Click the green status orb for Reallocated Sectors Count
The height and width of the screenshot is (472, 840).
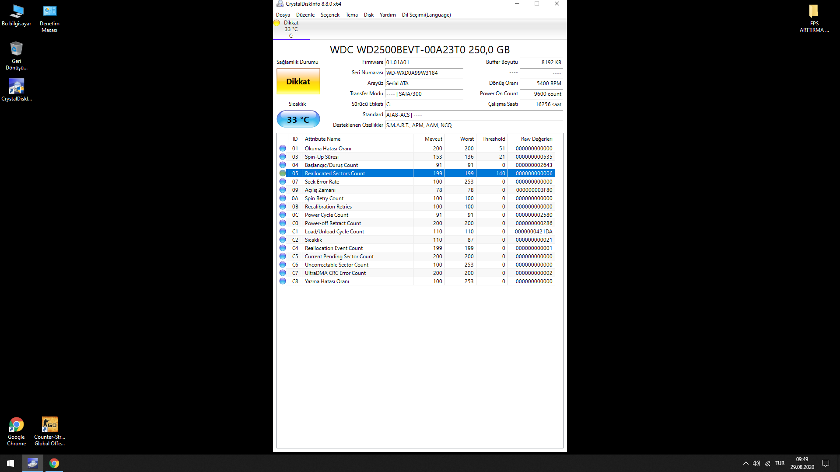click(283, 174)
